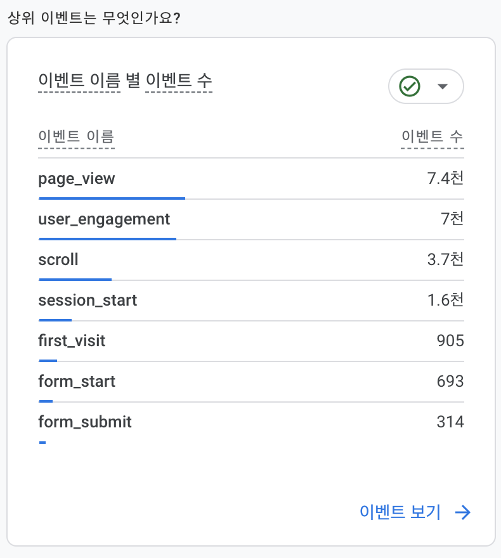Open the 이벤트 수 metric selector in title

pos(178,81)
